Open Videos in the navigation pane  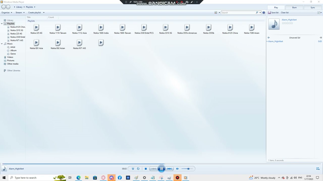click(x=10, y=57)
